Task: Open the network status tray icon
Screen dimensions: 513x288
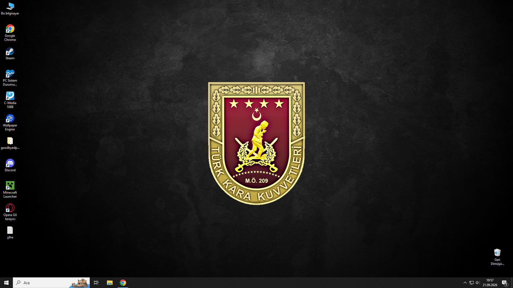Action: click(472, 283)
